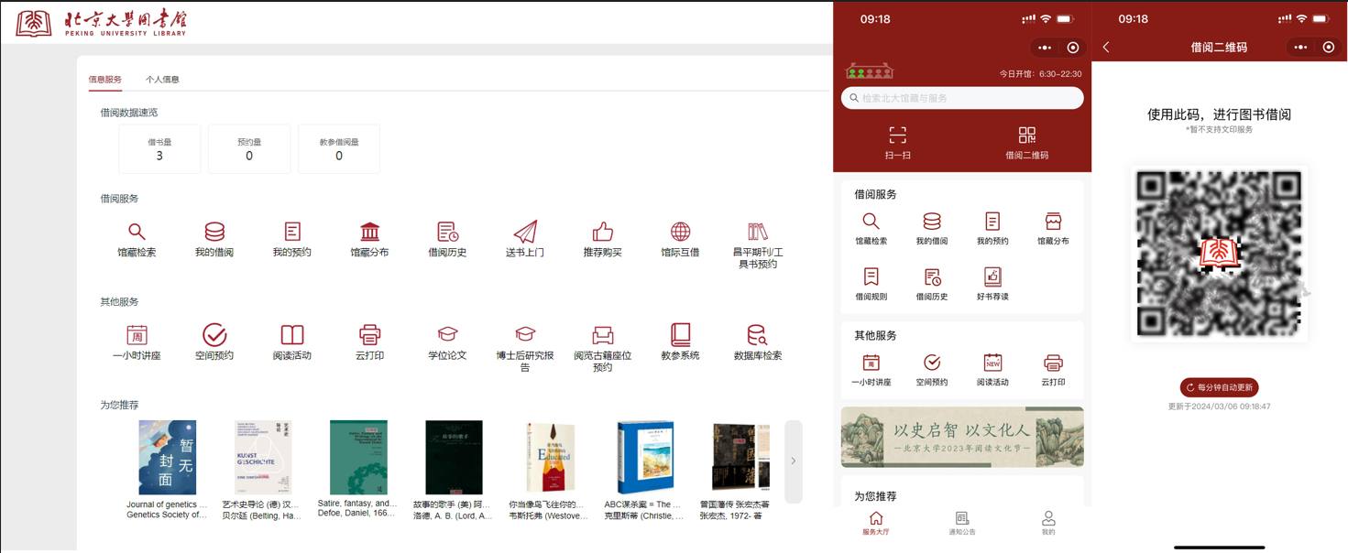The image size is (1348, 553).
Task: Expand recommendations with right chevron arrow
Action: (794, 461)
